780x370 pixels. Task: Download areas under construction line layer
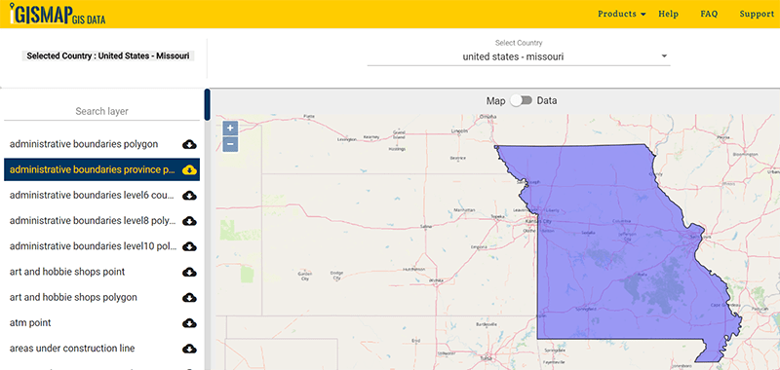189,349
